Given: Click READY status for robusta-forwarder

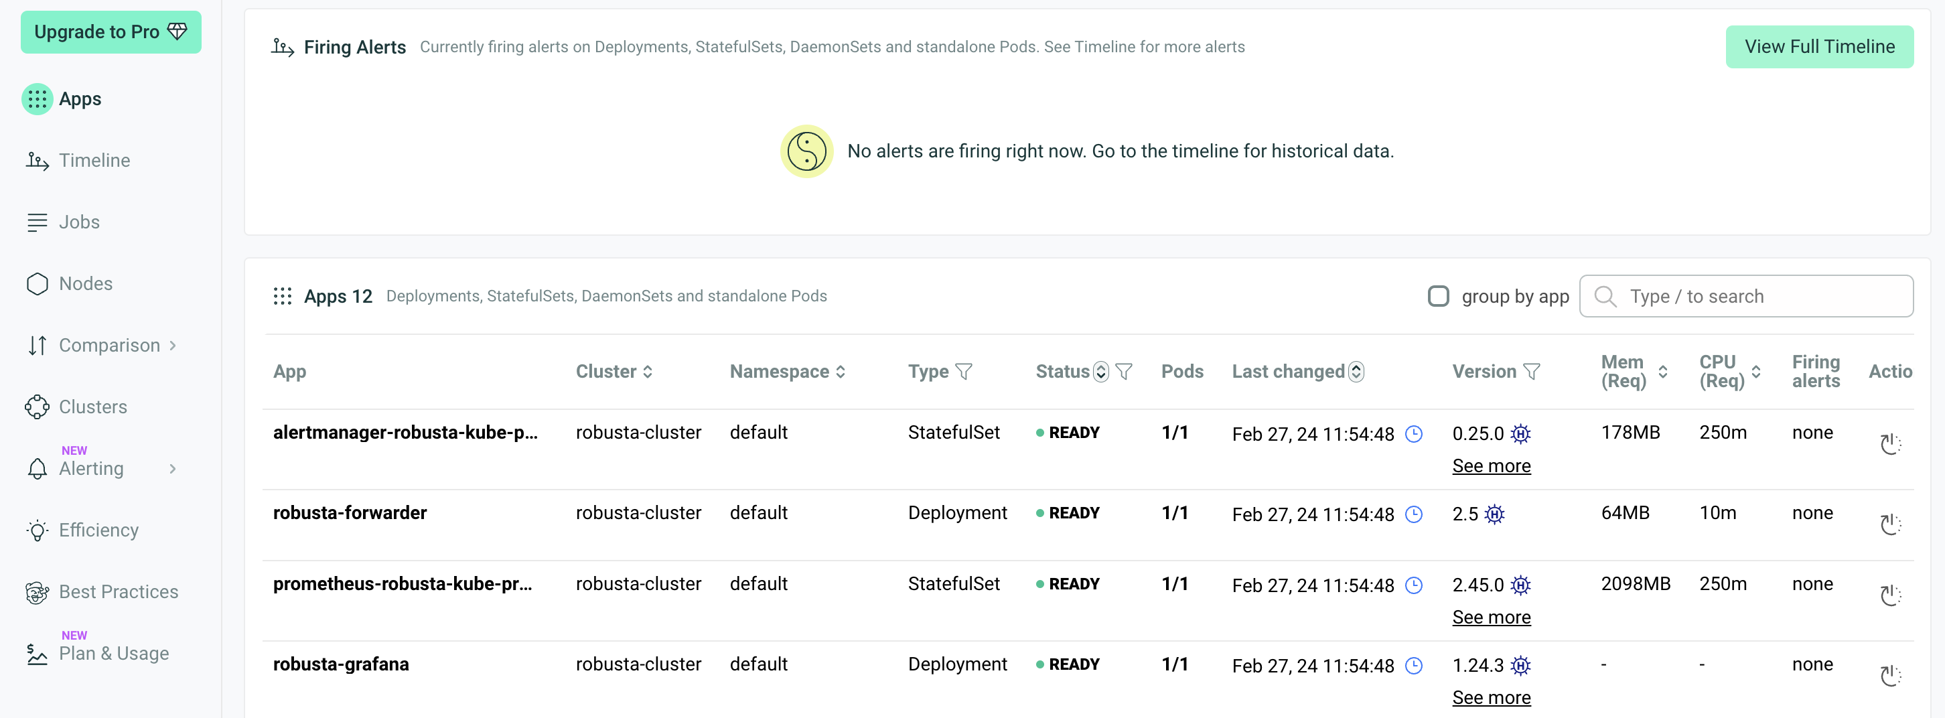Looking at the screenshot, I should click(x=1073, y=514).
